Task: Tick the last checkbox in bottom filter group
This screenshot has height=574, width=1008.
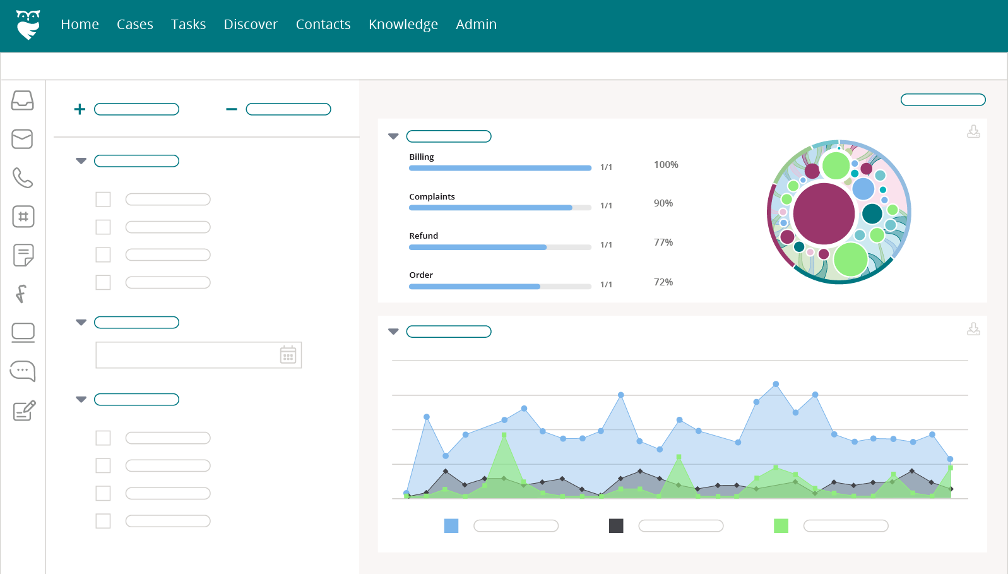Action: [x=103, y=521]
